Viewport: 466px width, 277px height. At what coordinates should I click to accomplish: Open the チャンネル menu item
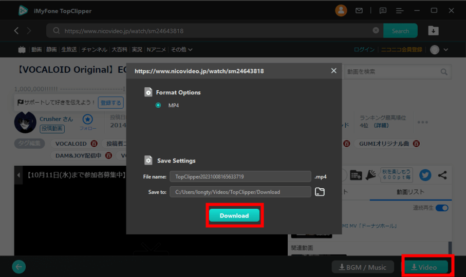94,50
